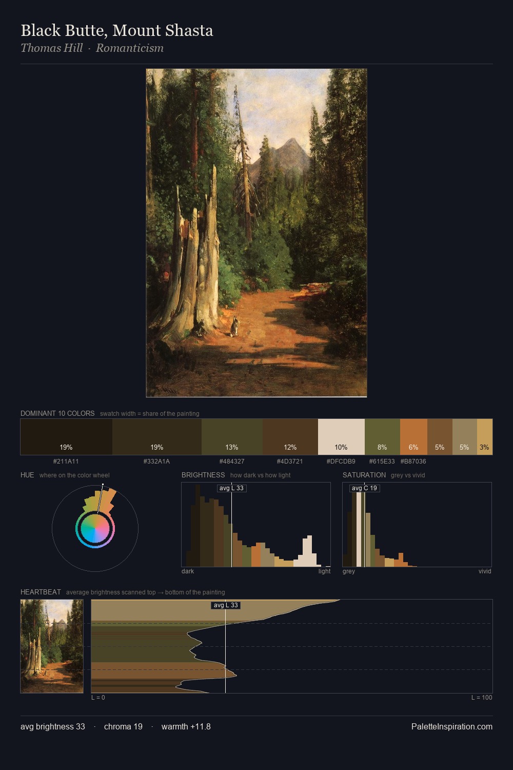Click the '#B87036' hex code text
Screen dimensions: 513x770
[x=413, y=461]
